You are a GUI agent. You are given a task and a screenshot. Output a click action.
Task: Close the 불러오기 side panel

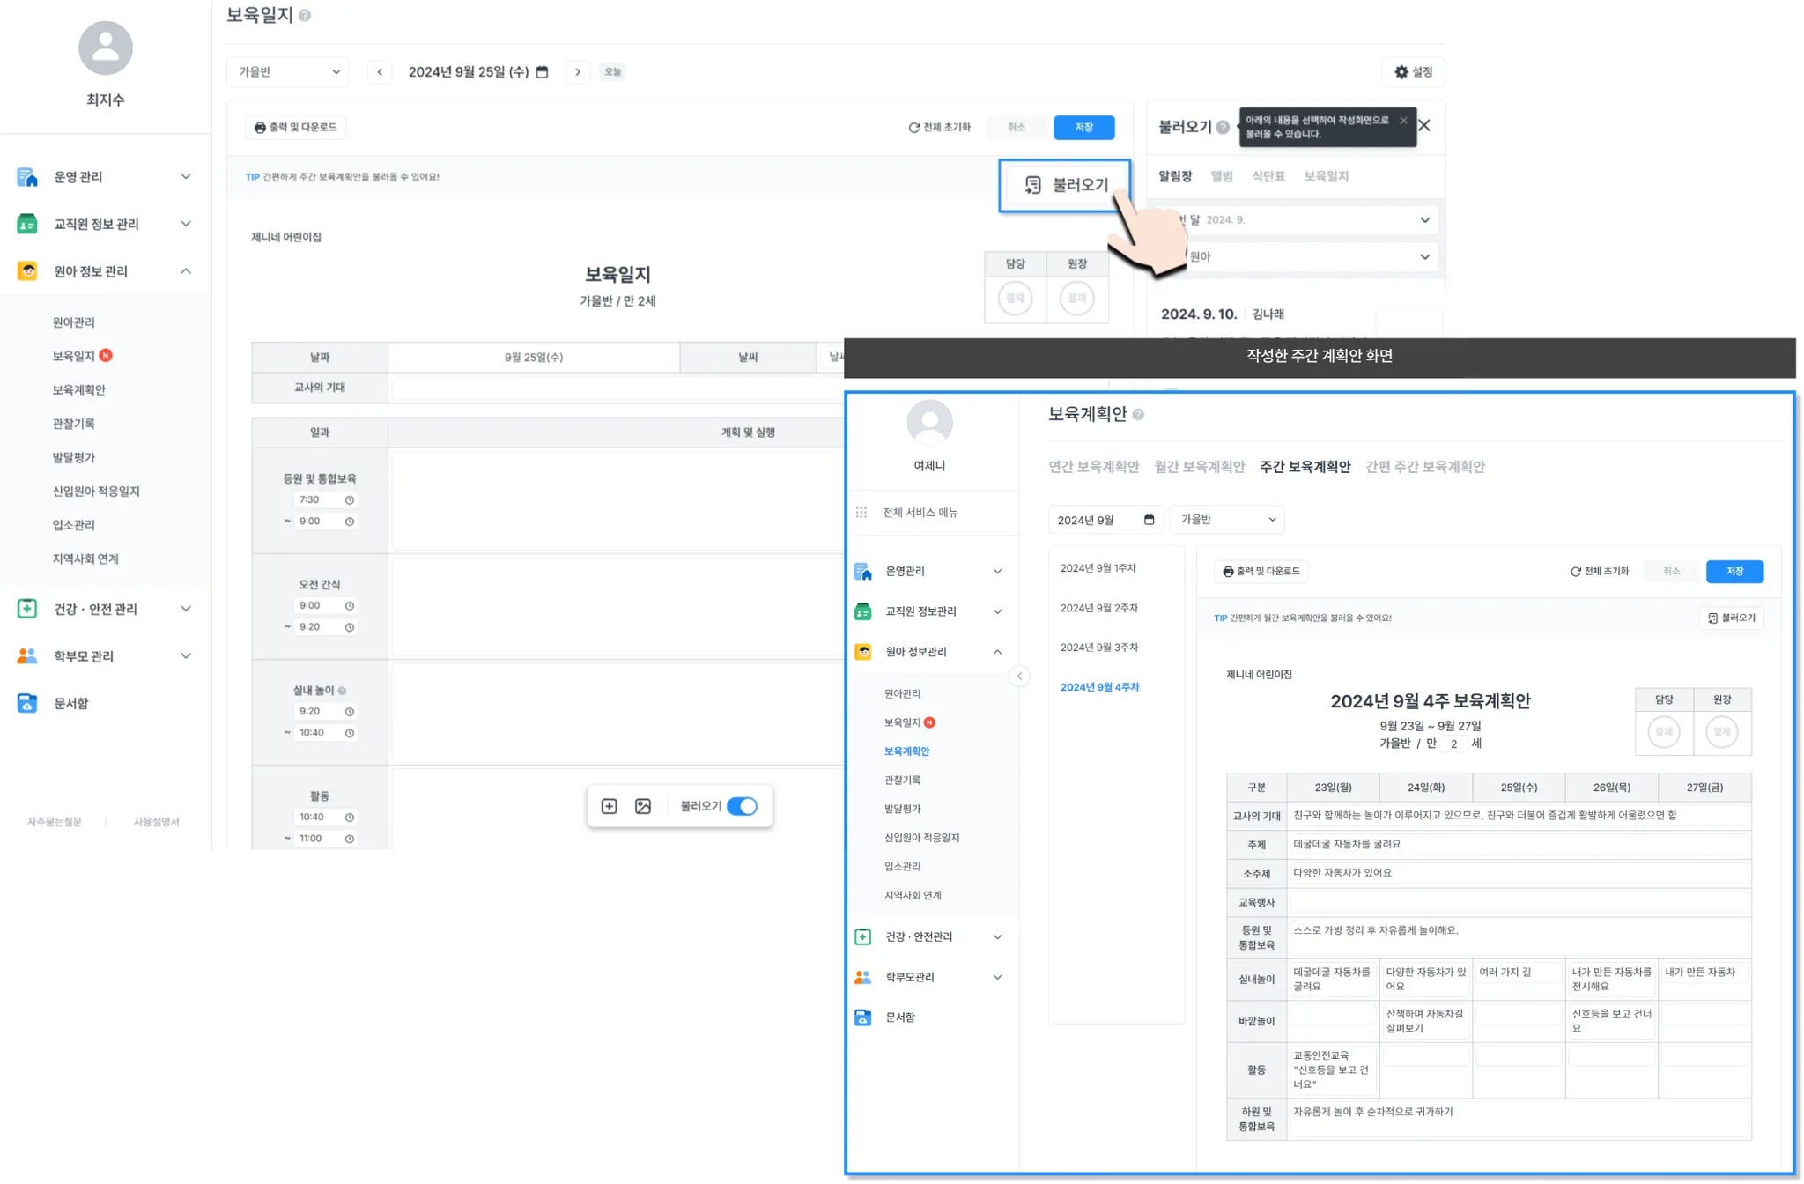[1424, 125]
